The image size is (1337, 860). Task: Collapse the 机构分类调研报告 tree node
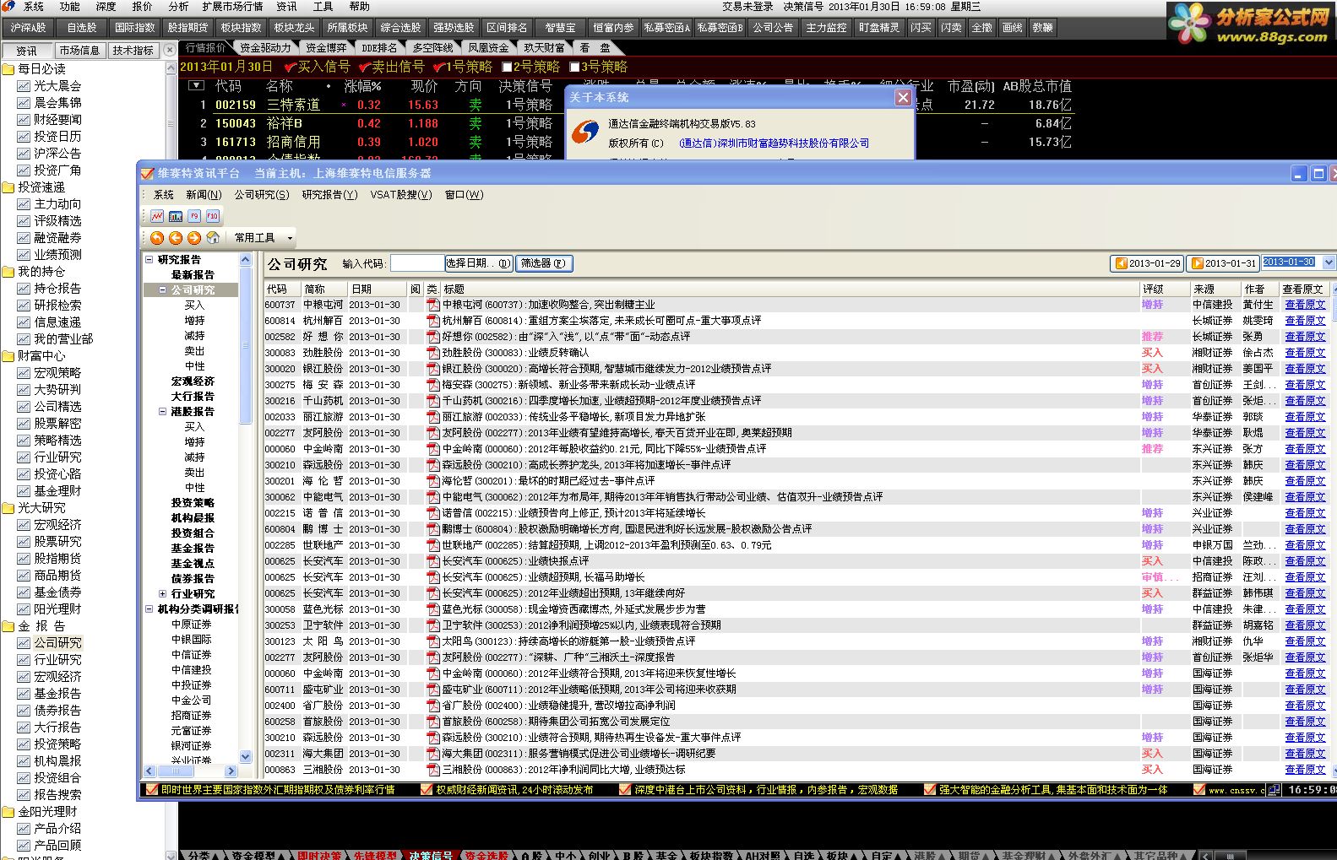click(x=149, y=609)
